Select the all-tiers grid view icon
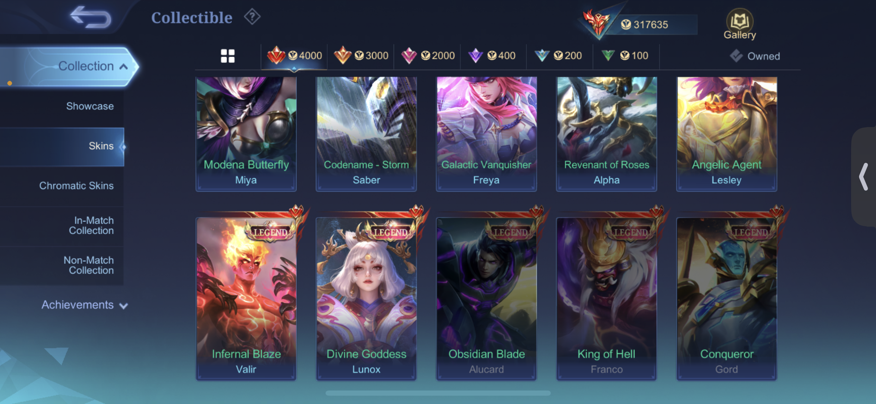Screen dimensions: 876x404 (x=228, y=56)
